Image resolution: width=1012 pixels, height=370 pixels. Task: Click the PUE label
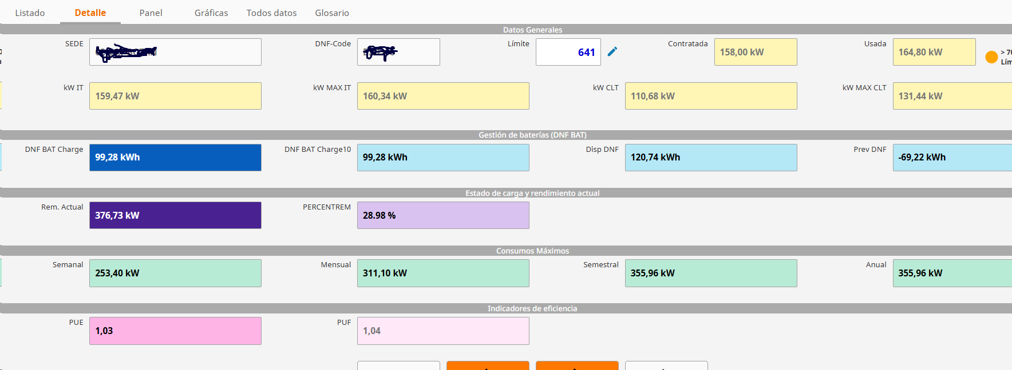76,322
